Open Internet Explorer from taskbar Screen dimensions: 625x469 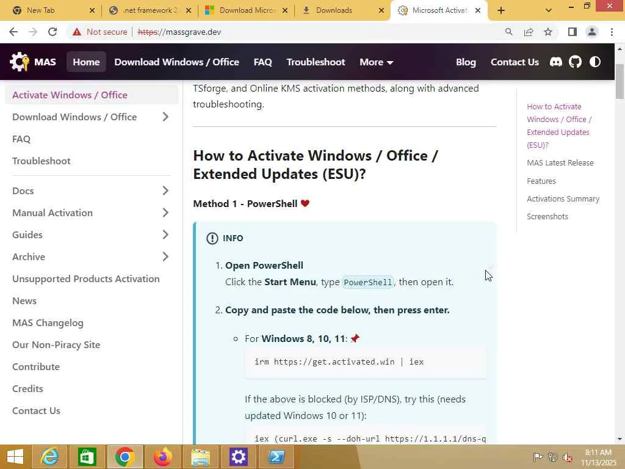click(x=49, y=457)
